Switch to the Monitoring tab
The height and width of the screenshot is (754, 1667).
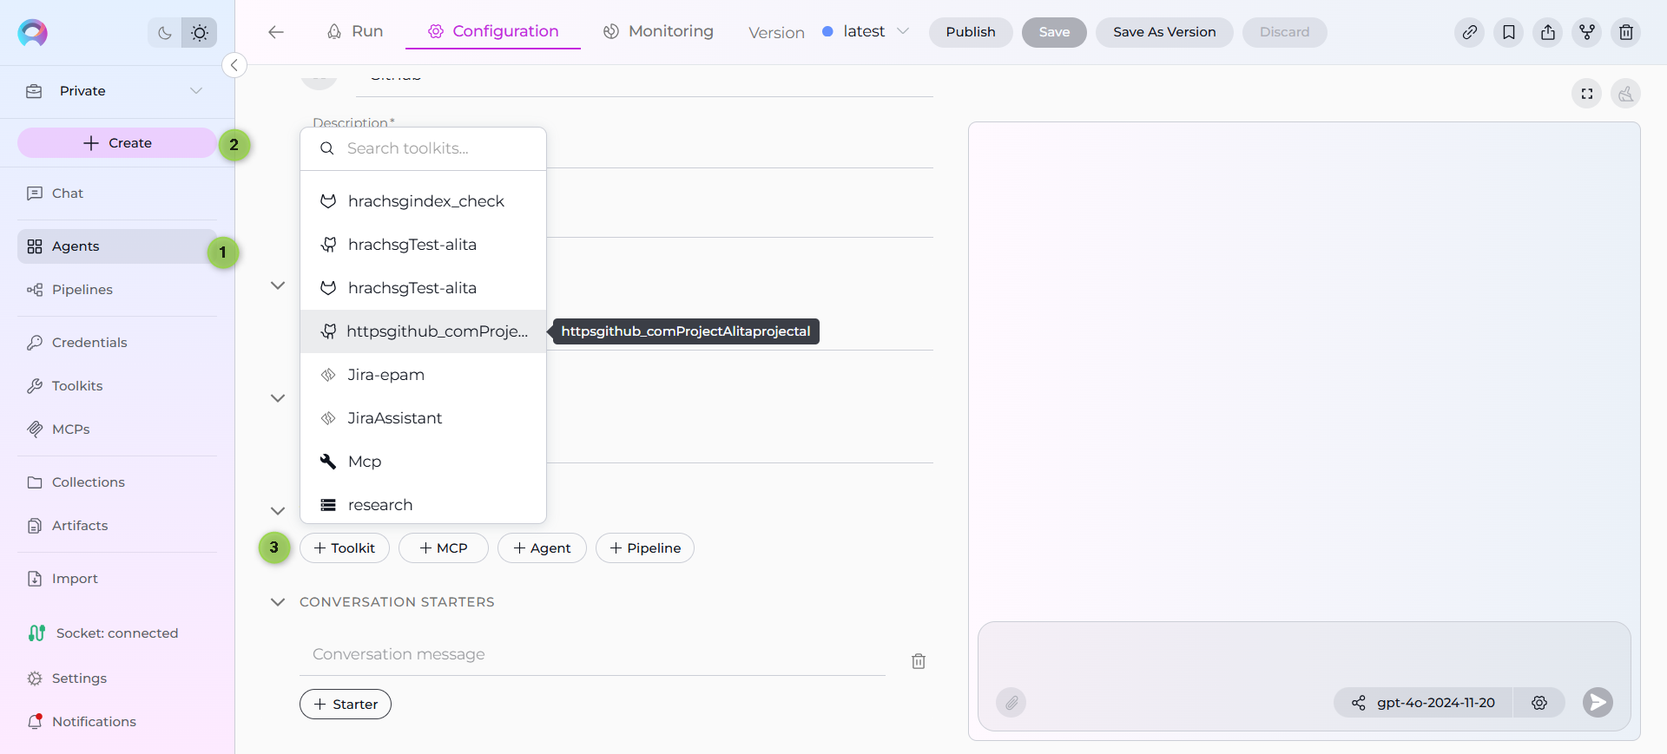658,31
